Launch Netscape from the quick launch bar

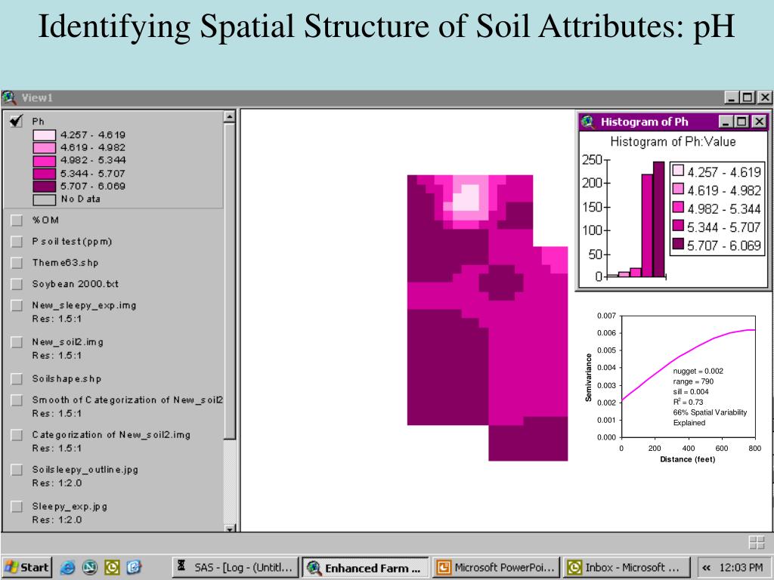(x=89, y=568)
